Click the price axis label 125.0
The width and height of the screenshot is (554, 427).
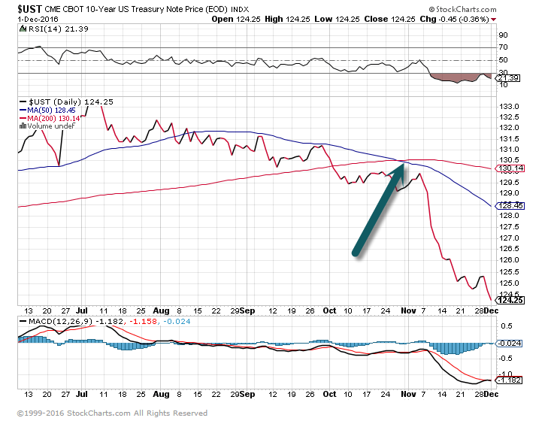pyautogui.click(x=509, y=283)
